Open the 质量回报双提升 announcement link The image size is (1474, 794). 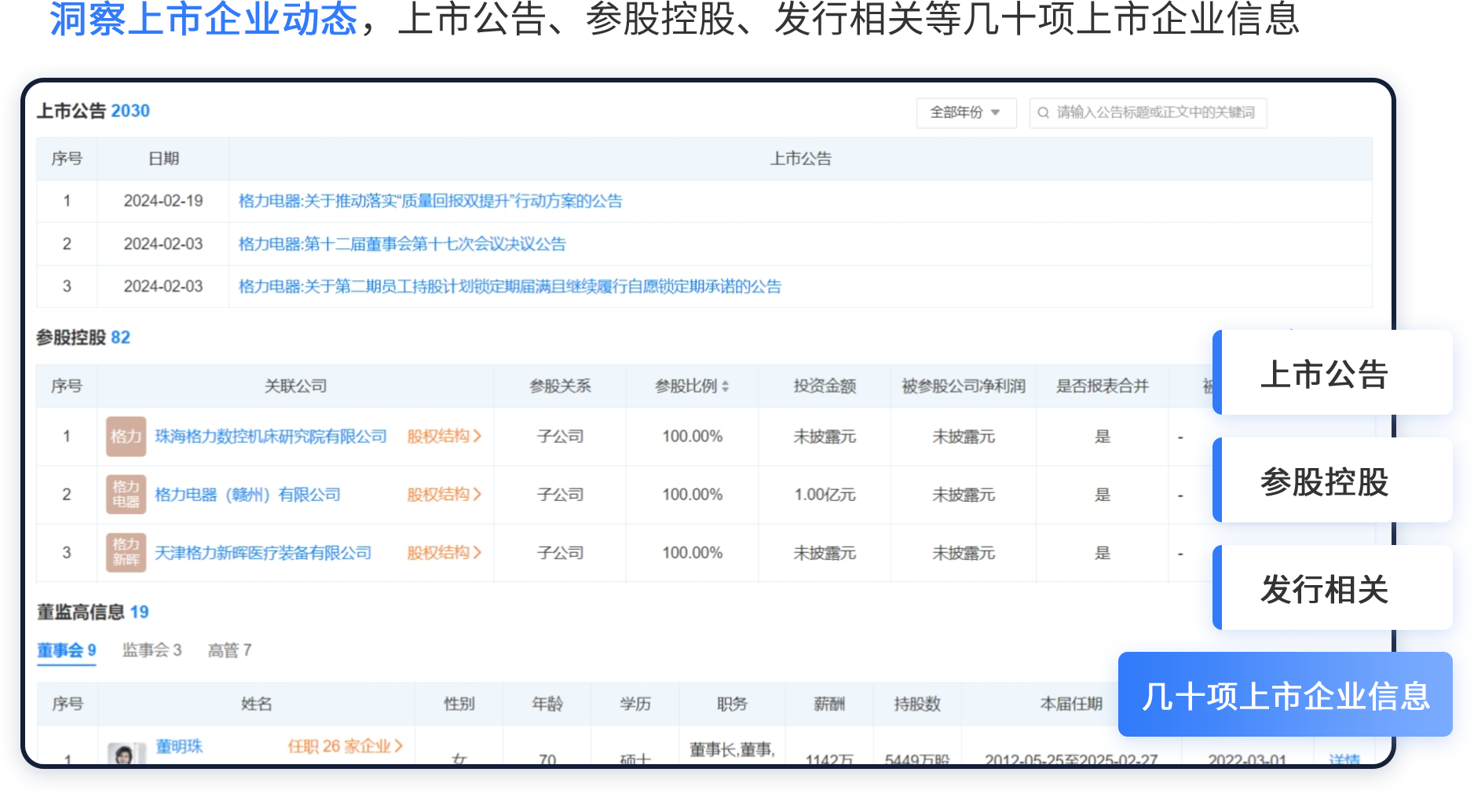pyautogui.click(x=430, y=201)
